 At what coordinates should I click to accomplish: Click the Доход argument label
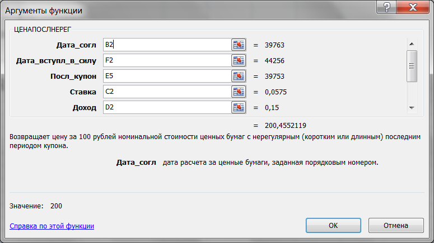pyautogui.click(x=85, y=108)
